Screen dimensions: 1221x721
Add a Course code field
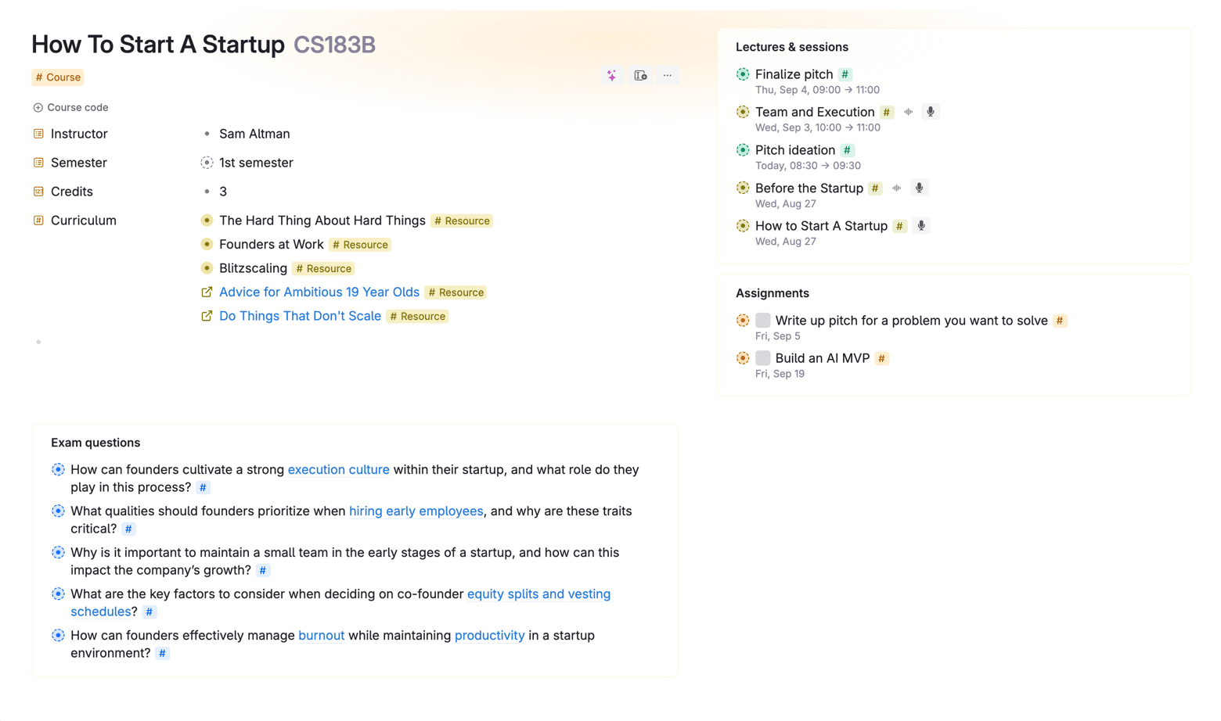point(70,107)
